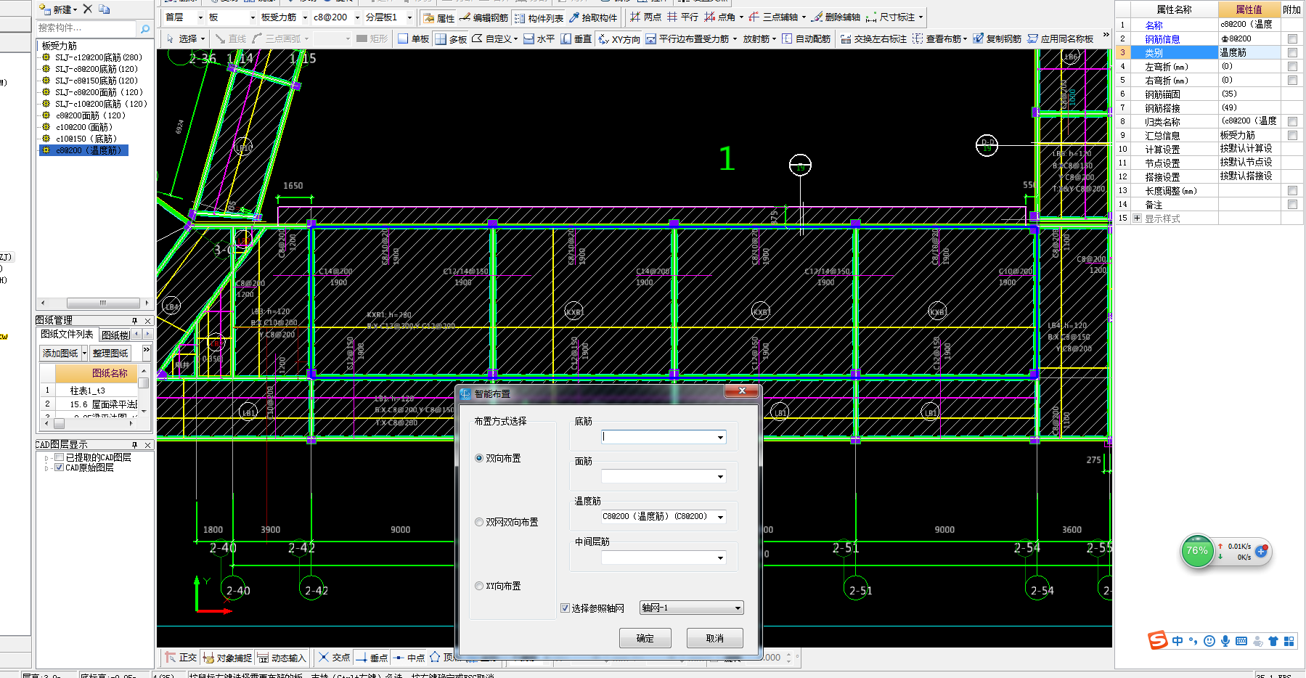The height and width of the screenshot is (678, 1306).
Task: Tick the 附加 checkbox for 钢筋信息 row
Action: (1292, 38)
